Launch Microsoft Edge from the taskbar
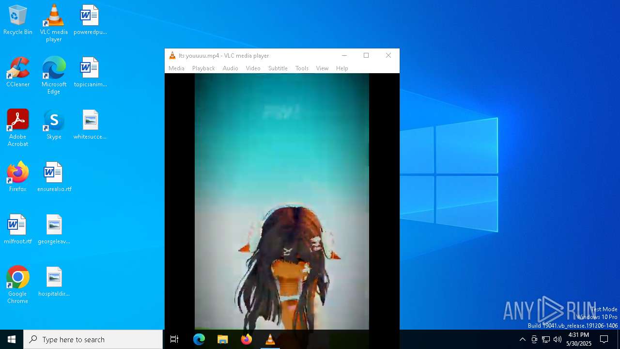Viewport: 620px width, 349px height. pyautogui.click(x=199, y=339)
